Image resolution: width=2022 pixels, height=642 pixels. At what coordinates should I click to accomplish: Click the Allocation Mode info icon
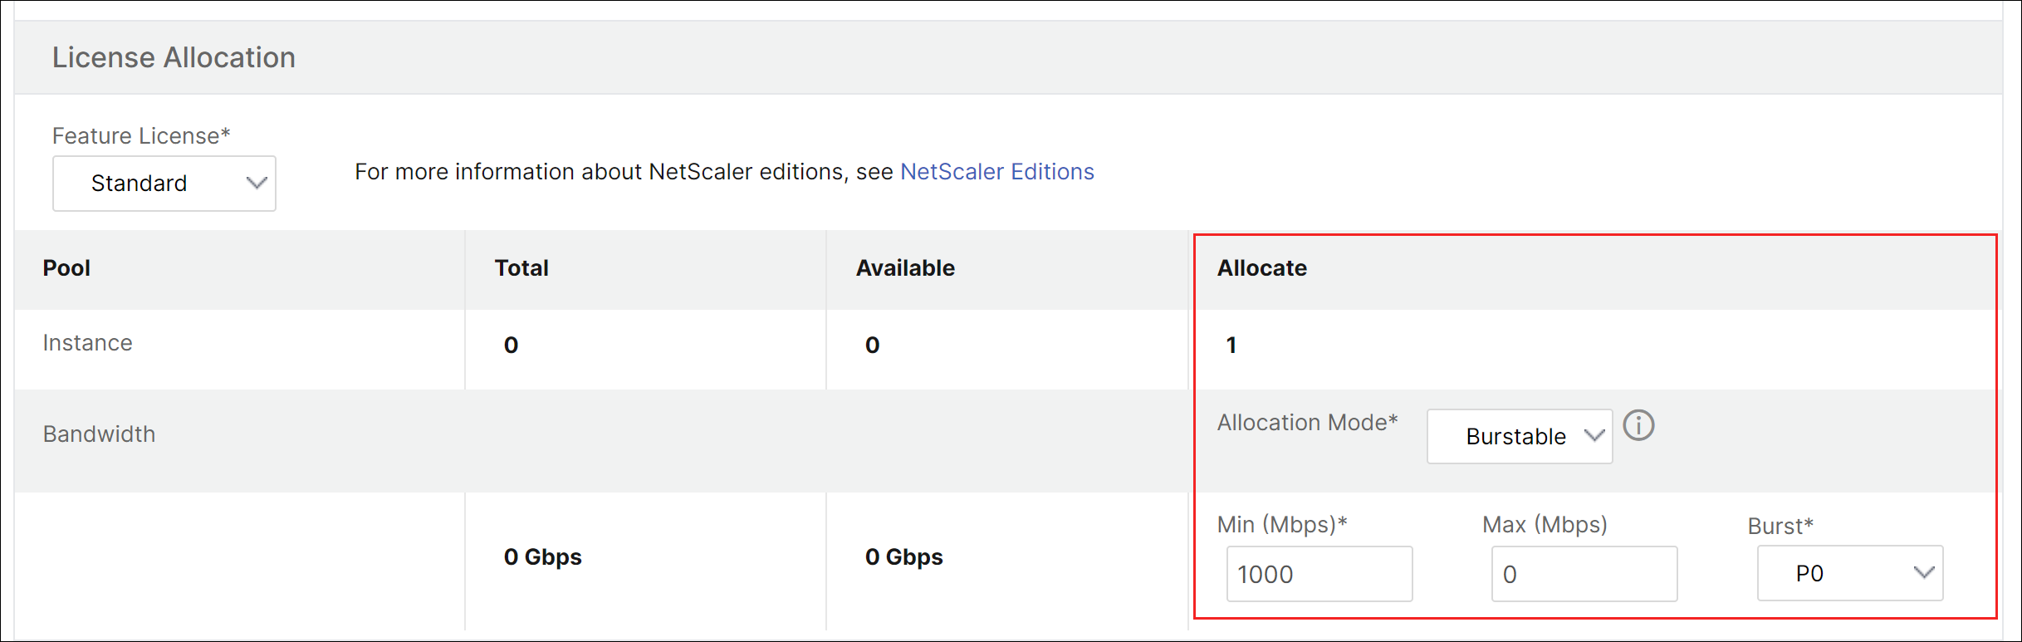coord(1638,425)
